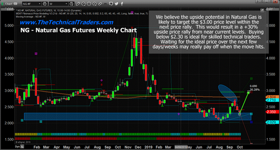Click the 2019 label on time axis

tap(149, 147)
